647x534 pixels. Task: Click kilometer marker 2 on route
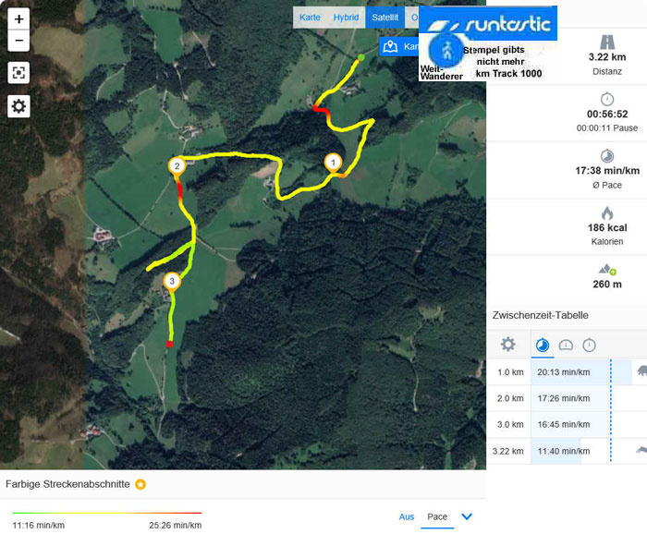tap(177, 166)
